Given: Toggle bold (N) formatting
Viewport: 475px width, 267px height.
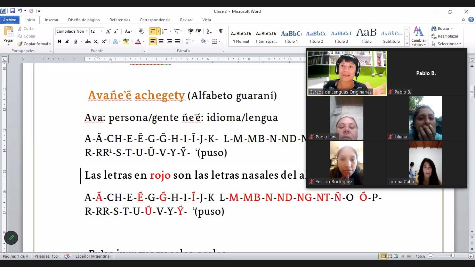Looking at the screenshot, I should pos(59,41).
